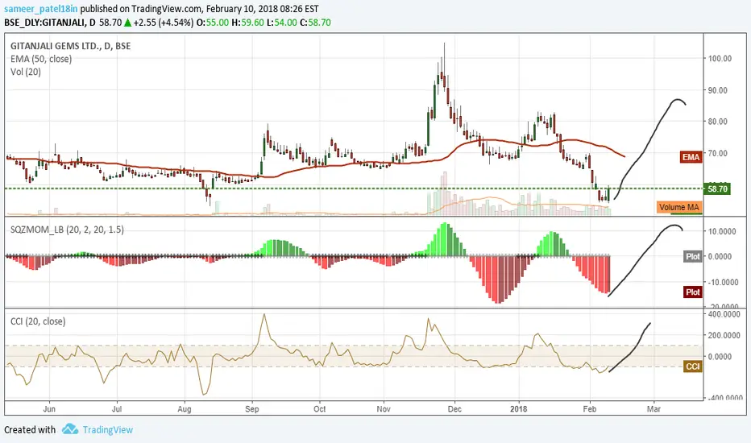
Task: Click the Oct label on time axis
Action: [319, 409]
